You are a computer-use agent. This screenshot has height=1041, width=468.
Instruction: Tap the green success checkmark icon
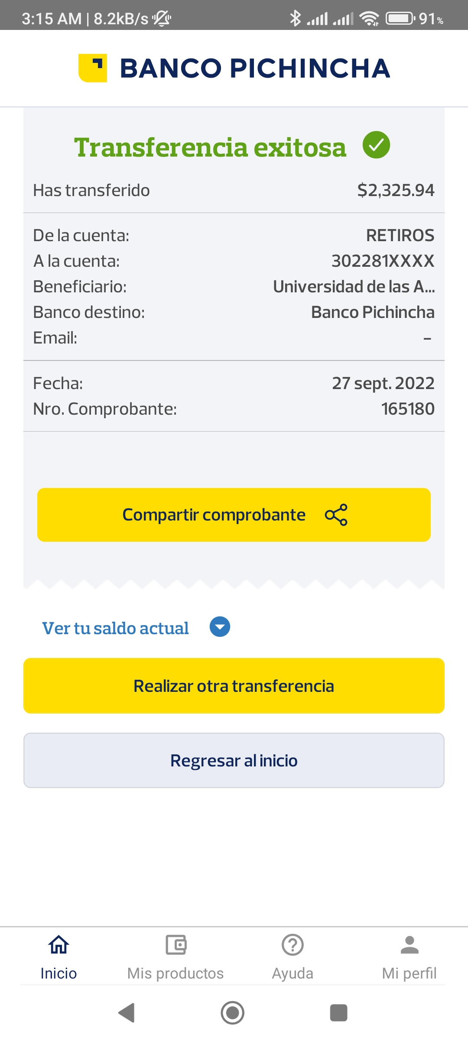376,145
